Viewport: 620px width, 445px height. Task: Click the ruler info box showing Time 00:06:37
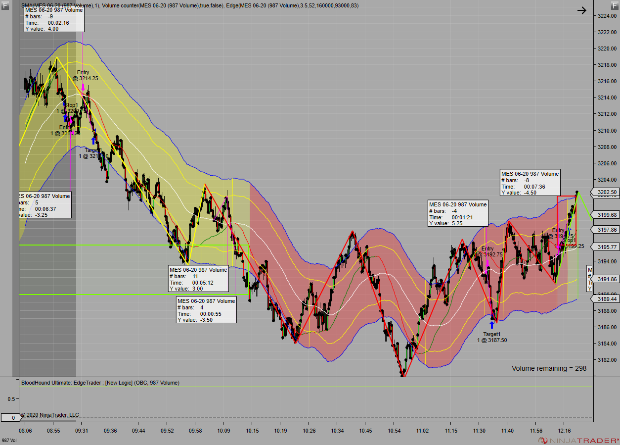click(x=45, y=205)
